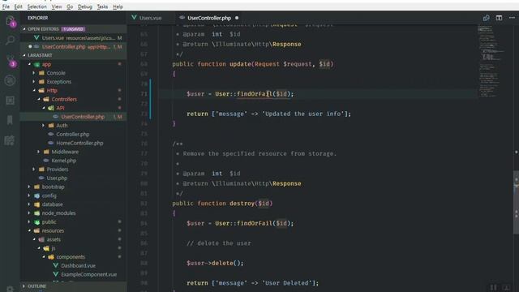
Task: Open the File menu
Action: (6, 6)
